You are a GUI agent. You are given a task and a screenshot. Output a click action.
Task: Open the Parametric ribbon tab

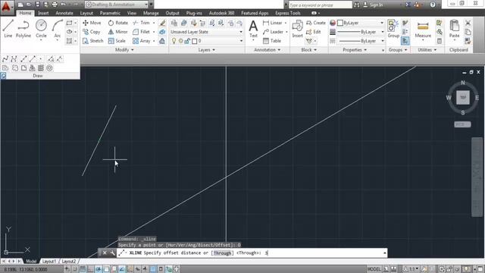coord(110,13)
